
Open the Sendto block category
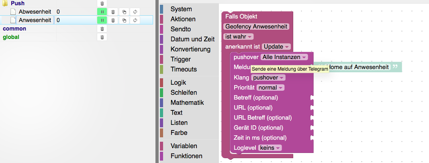[x=180, y=29]
